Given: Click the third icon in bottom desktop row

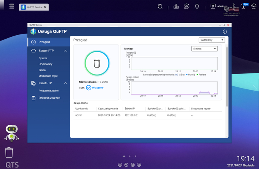Looking at the screenshot, I should pos(133,165).
